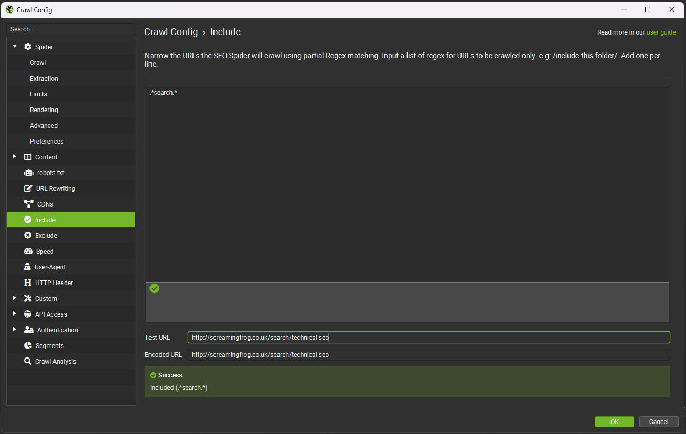Viewport: 686px width, 434px height.
Task: Focus the Test URL input field
Action: click(x=428, y=338)
